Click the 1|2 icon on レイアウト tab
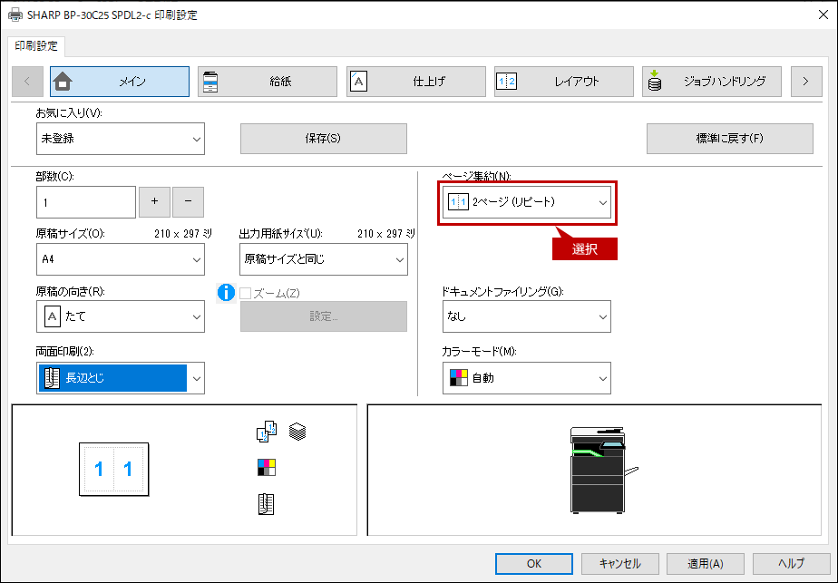This screenshot has width=838, height=583. pos(506,82)
